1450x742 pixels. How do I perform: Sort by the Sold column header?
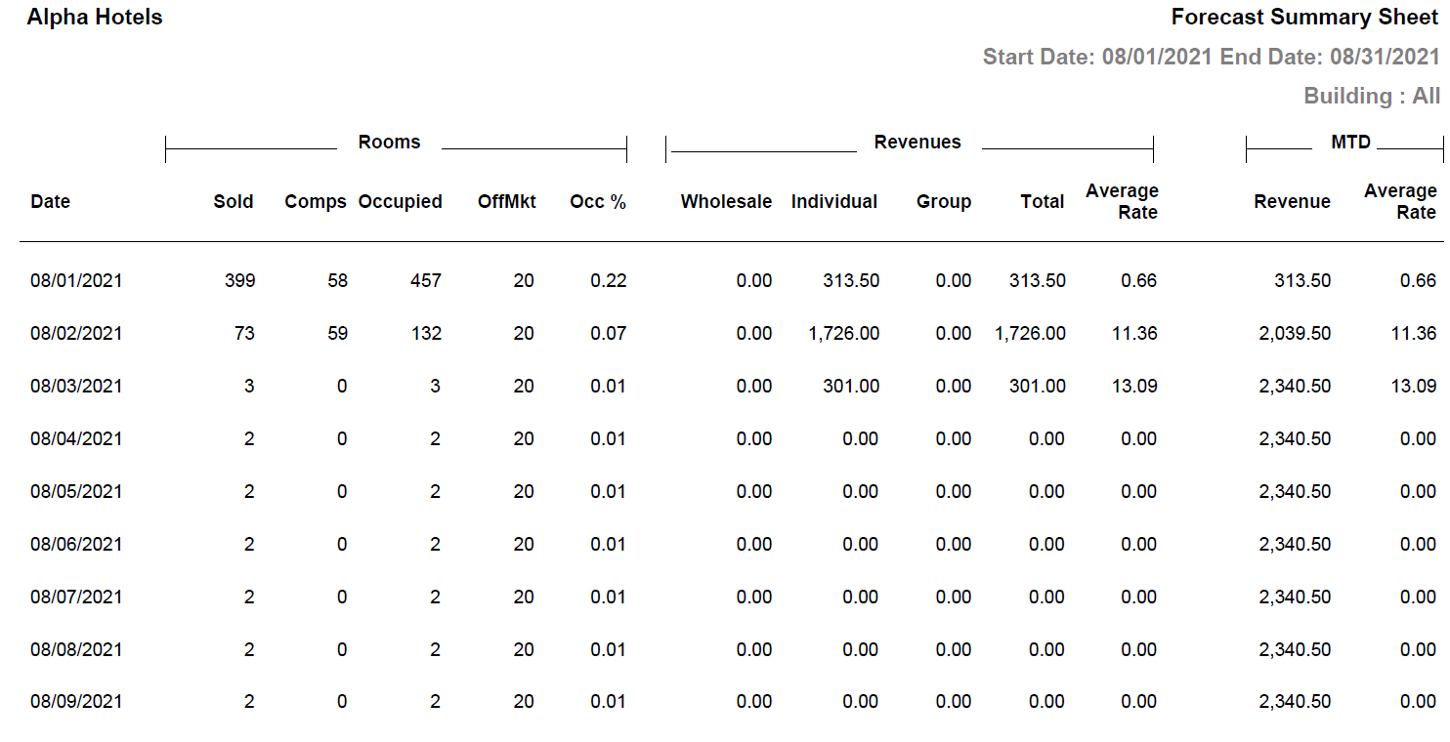click(235, 201)
